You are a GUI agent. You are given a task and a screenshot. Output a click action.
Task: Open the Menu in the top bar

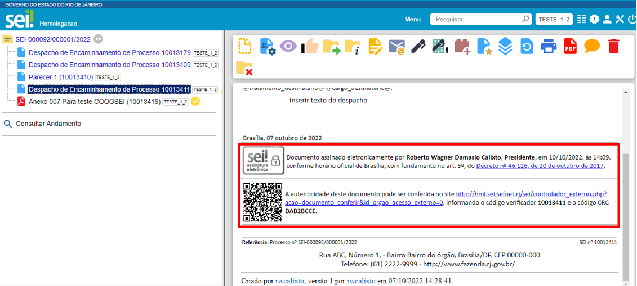(412, 19)
